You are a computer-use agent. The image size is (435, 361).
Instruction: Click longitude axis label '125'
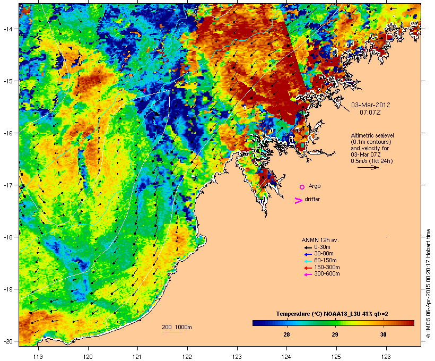[336, 357]
